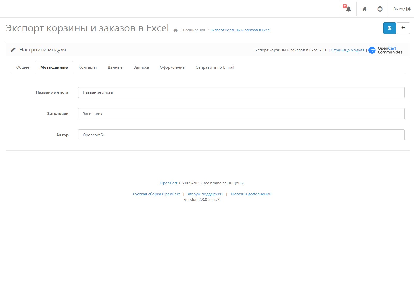This screenshot has height=284, width=414.
Task: Click the Название листа label
Action: (52, 92)
